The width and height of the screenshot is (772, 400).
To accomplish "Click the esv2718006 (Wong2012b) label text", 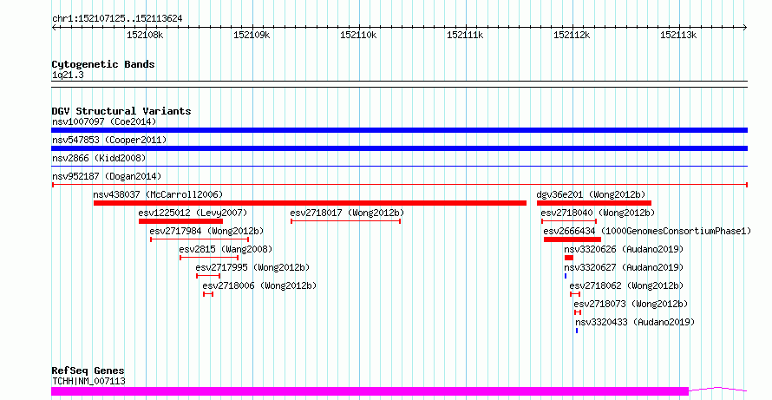I will click(x=259, y=285).
